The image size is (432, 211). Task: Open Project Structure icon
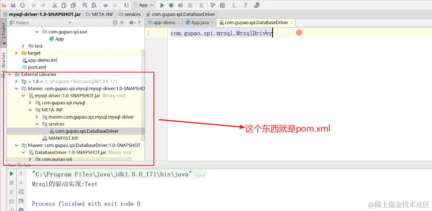[x=222, y=5]
